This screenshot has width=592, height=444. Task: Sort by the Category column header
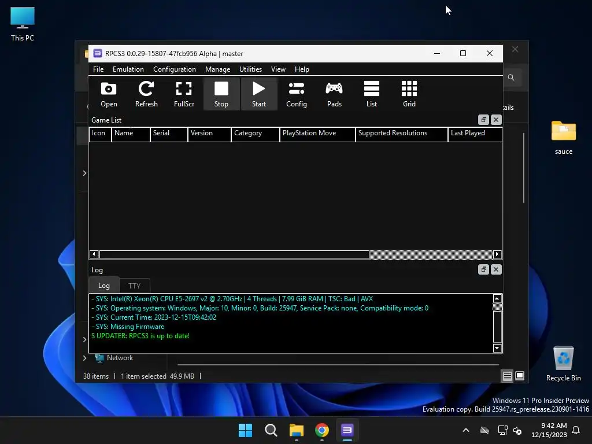[x=256, y=134]
